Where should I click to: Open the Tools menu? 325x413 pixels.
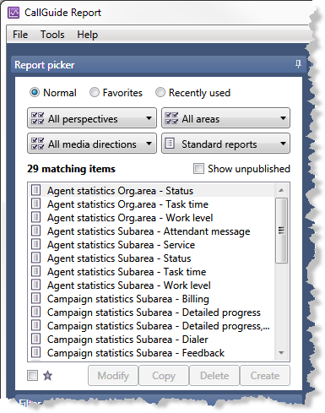pos(52,35)
